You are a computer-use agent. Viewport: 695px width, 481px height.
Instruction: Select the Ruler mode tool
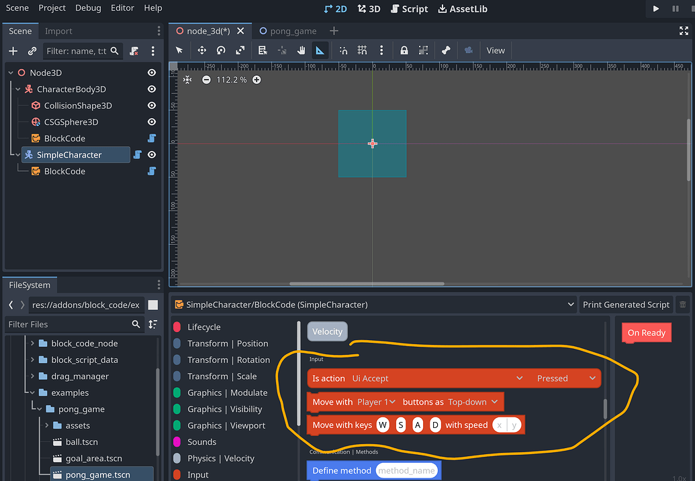(x=320, y=50)
